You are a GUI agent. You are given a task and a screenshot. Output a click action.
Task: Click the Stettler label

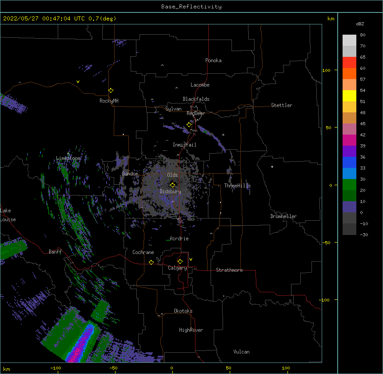click(282, 105)
